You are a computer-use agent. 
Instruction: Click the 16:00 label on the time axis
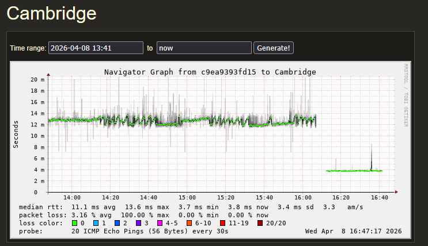pos(303,198)
